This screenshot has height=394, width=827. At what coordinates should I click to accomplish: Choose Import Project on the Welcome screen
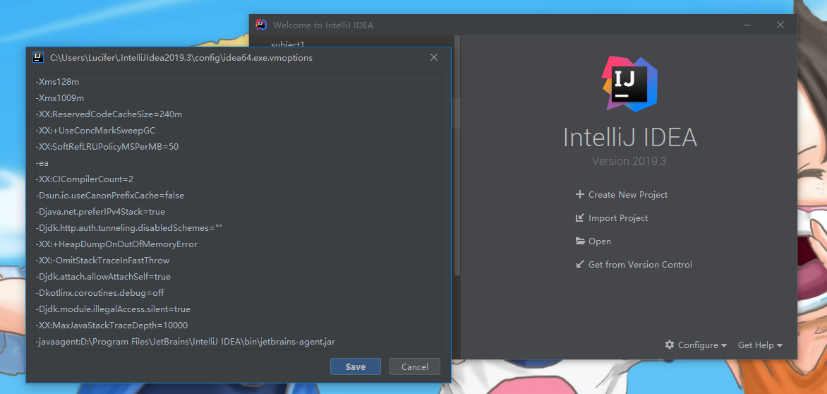pos(618,218)
